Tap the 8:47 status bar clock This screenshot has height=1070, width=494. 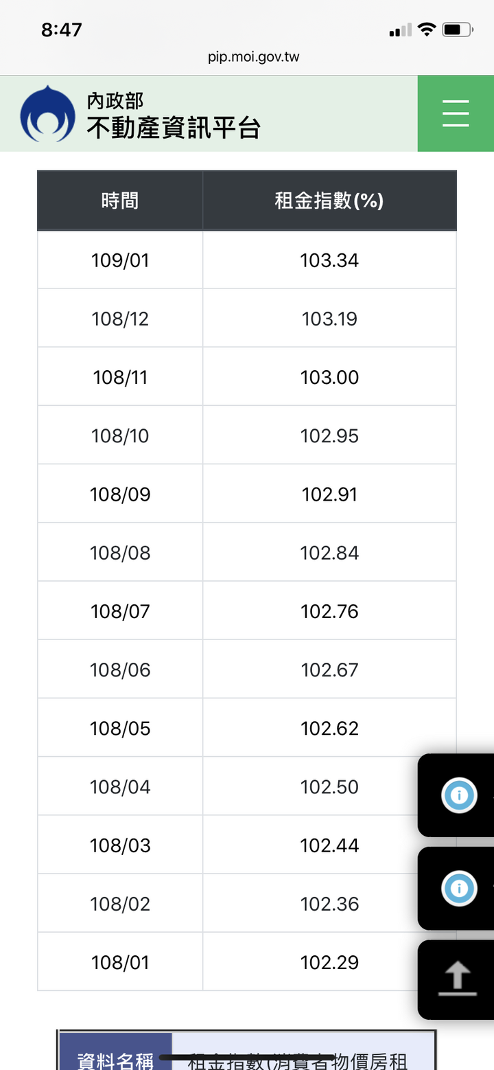tap(62, 30)
